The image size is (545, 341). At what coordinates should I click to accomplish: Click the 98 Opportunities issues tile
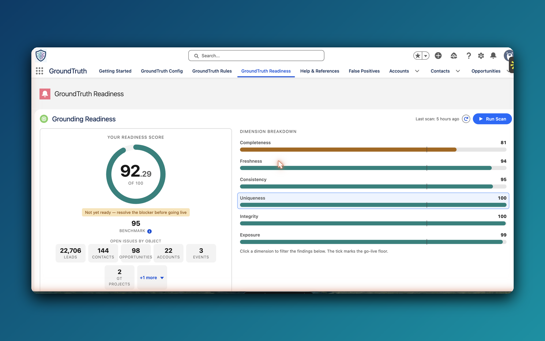pyautogui.click(x=136, y=253)
